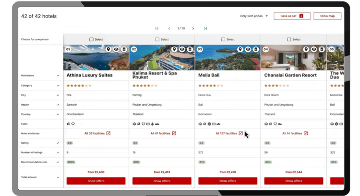Sort by Country row arrow
Viewport: 360px width, 196px height.
click(x=58, y=114)
